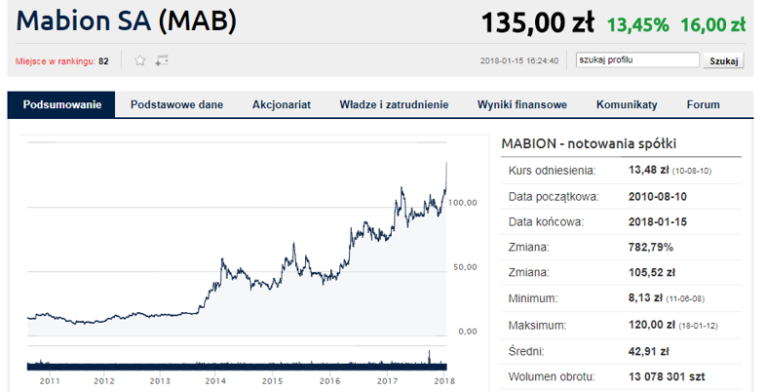Image resolution: width=766 pixels, height=392 pixels.
Task: Click the add-to-portfolio icon beside star
Action: click(162, 60)
